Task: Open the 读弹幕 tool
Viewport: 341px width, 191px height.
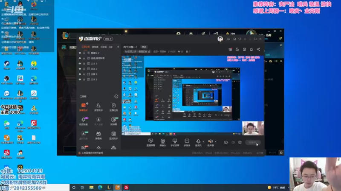Action: pyautogui.click(x=113, y=121)
